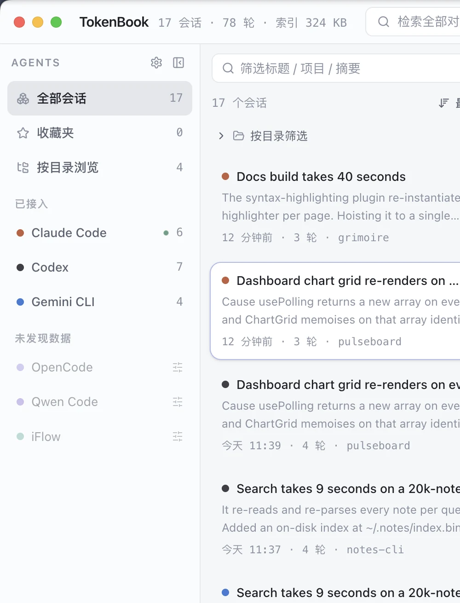The width and height of the screenshot is (460, 603).
Task: Click the grimoire project label
Action: [363, 238]
